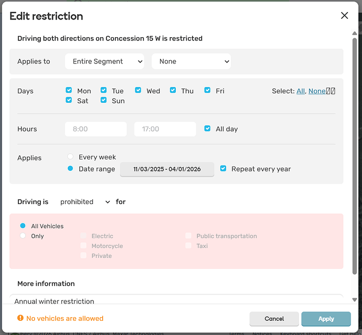Image resolution: width=362 pixels, height=335 pixels.
Task: Click the start hour 8:00 field
Action: click(x=95, y=129)
